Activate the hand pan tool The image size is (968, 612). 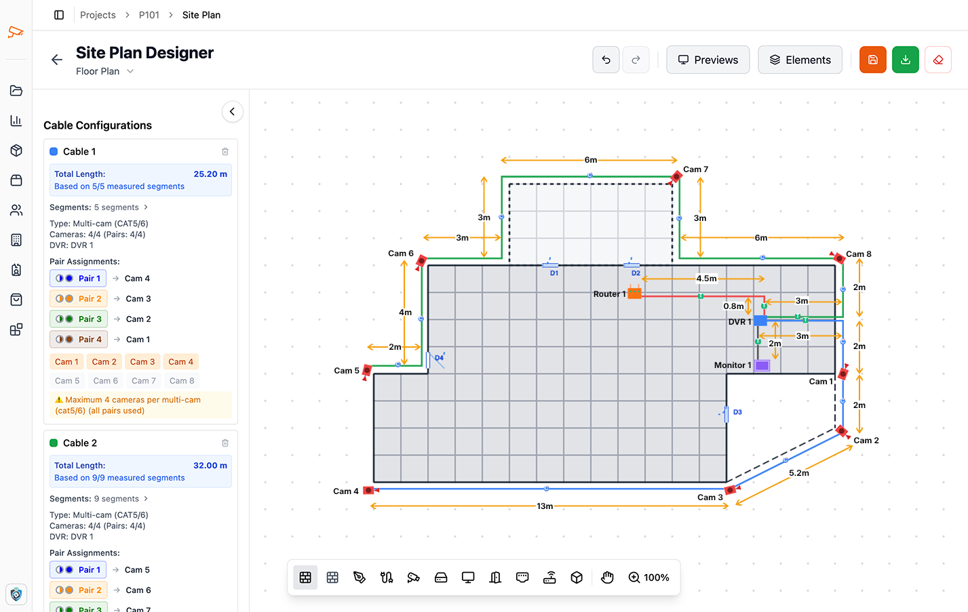pyautogui.click(x=607, y=577)
